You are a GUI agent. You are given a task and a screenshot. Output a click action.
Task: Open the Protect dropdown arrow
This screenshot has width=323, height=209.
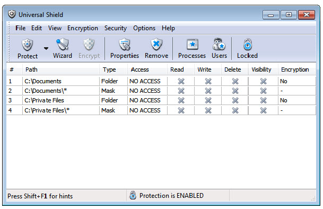[x=46, y=48]
